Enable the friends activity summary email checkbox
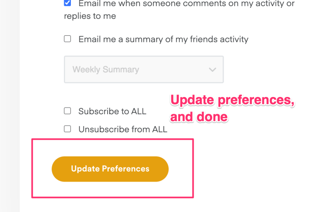The width and height of the screenshot is (332, 212). 67,39
